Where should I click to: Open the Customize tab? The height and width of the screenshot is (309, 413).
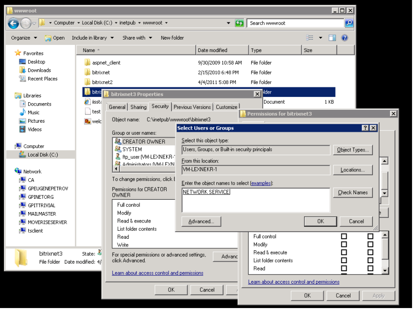(x=226, y=107)
